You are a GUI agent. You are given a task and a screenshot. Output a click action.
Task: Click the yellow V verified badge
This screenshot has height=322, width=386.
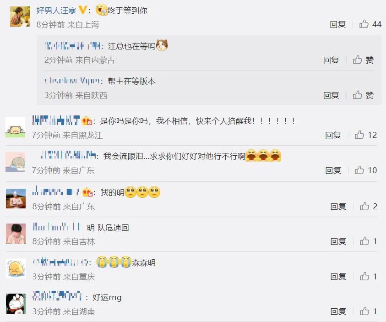(83, 10)
